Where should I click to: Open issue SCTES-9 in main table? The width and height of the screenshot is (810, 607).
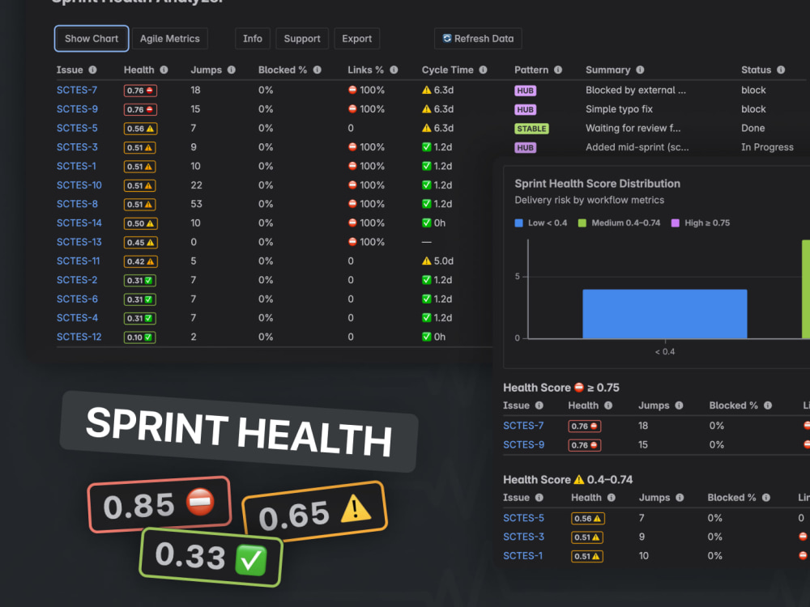[77, 109]
